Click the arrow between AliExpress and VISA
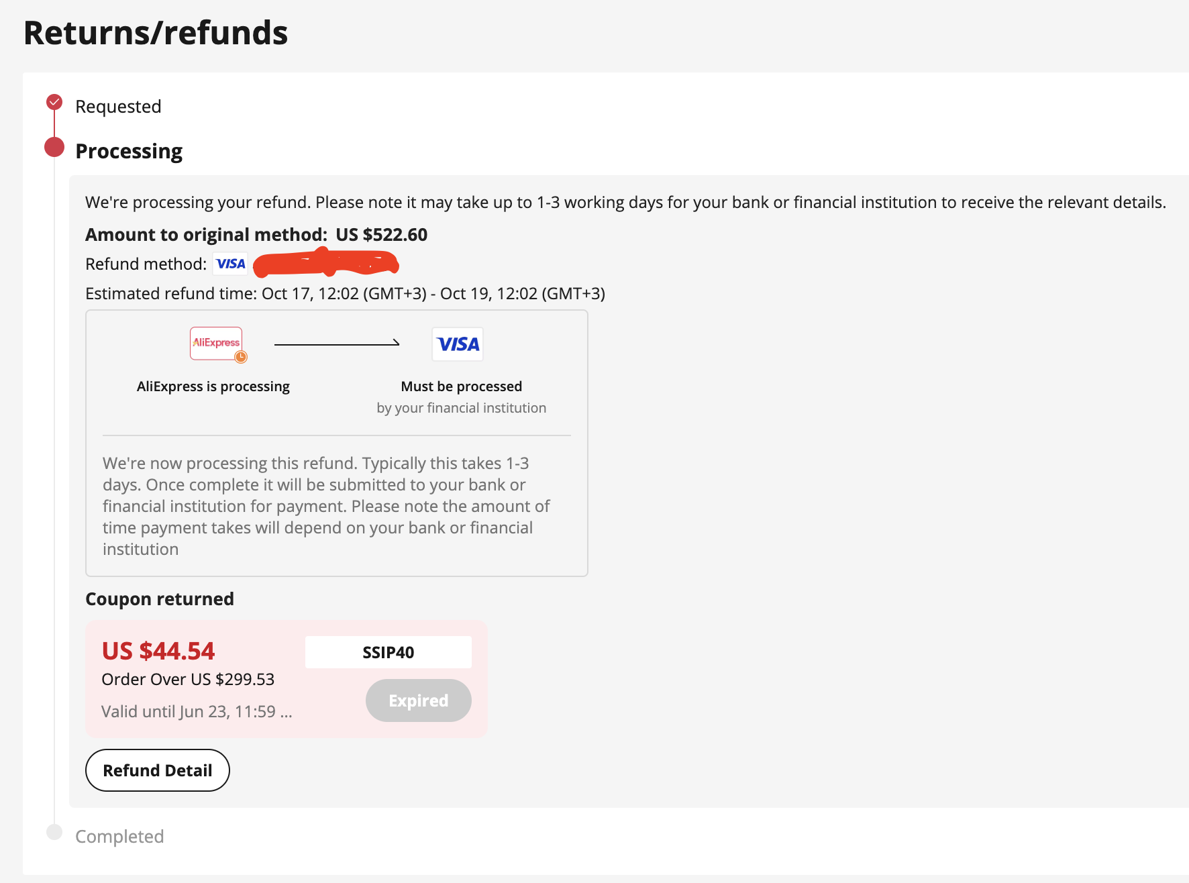This screenshot has height=883, width=1189. (337, 344)
